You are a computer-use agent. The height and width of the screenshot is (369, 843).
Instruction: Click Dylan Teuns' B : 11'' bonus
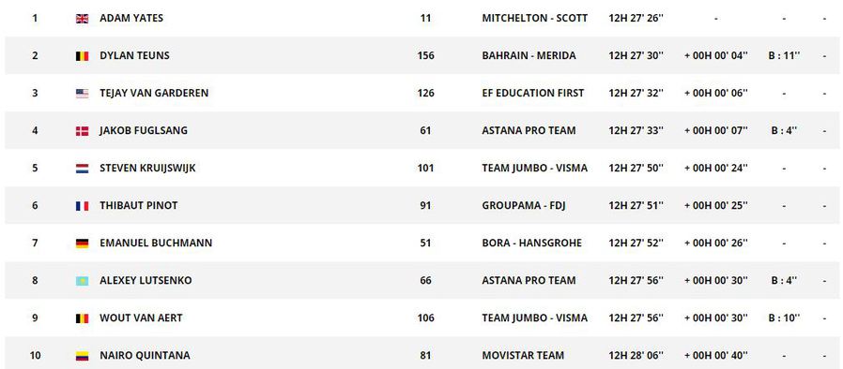point(785,55)
